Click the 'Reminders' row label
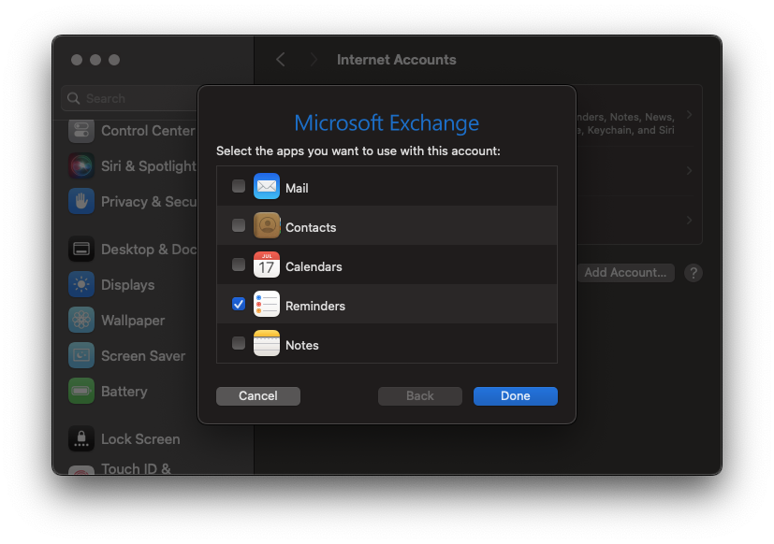The image size is (774, 544). pyautogui.click(x=314, y=306)
